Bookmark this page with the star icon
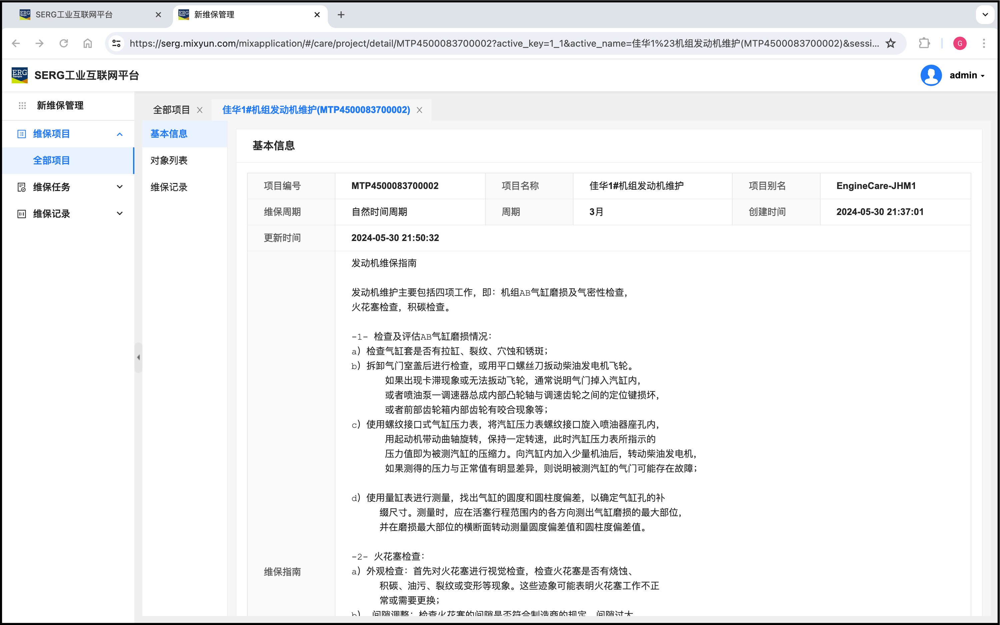 (890, 43)
